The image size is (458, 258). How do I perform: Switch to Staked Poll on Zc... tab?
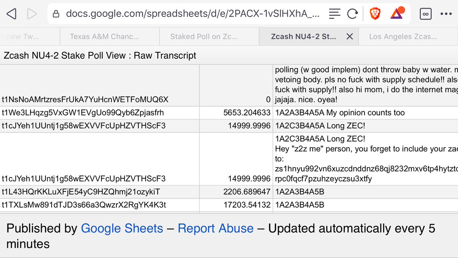click(209, 37)
